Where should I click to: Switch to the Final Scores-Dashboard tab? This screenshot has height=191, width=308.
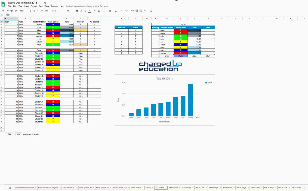coord(25,188)
